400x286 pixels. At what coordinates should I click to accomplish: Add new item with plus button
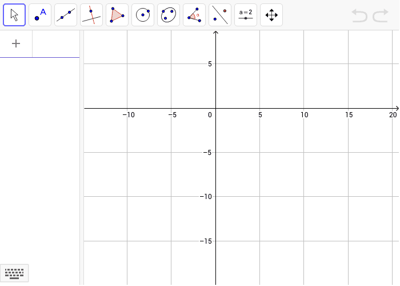coord(16,43)
